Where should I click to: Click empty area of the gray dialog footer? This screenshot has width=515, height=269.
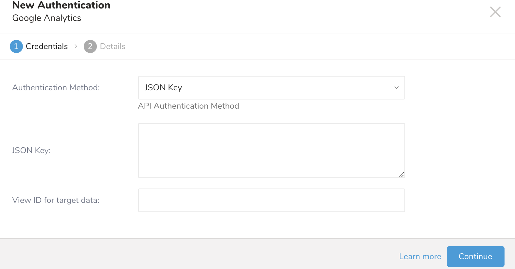tap(196, 255)
